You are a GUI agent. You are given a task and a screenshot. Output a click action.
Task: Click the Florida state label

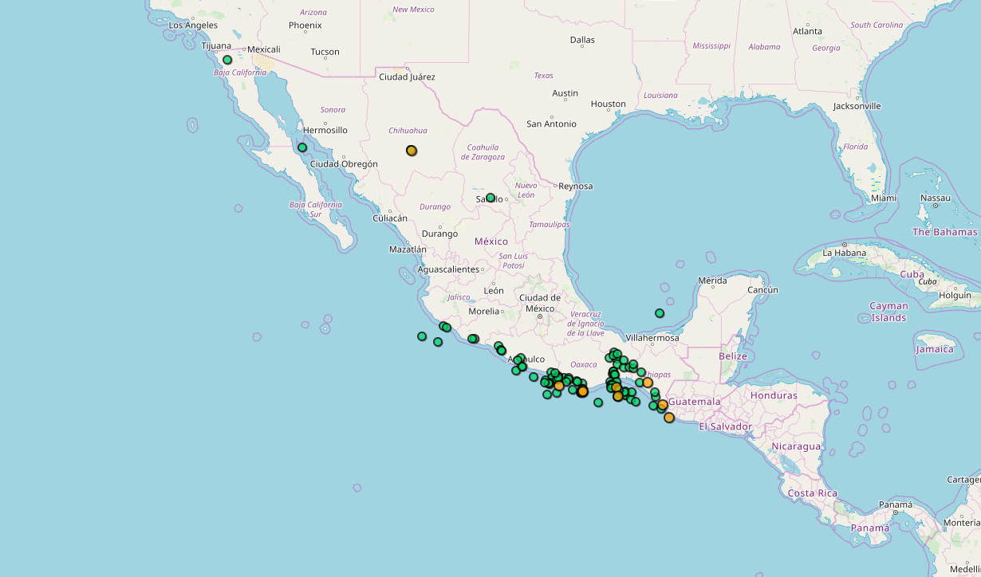click(856, 147)
